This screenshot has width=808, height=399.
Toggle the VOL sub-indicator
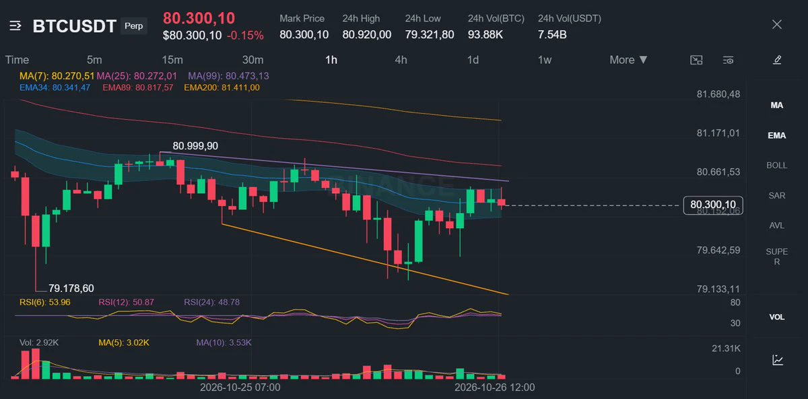[777, 317]
